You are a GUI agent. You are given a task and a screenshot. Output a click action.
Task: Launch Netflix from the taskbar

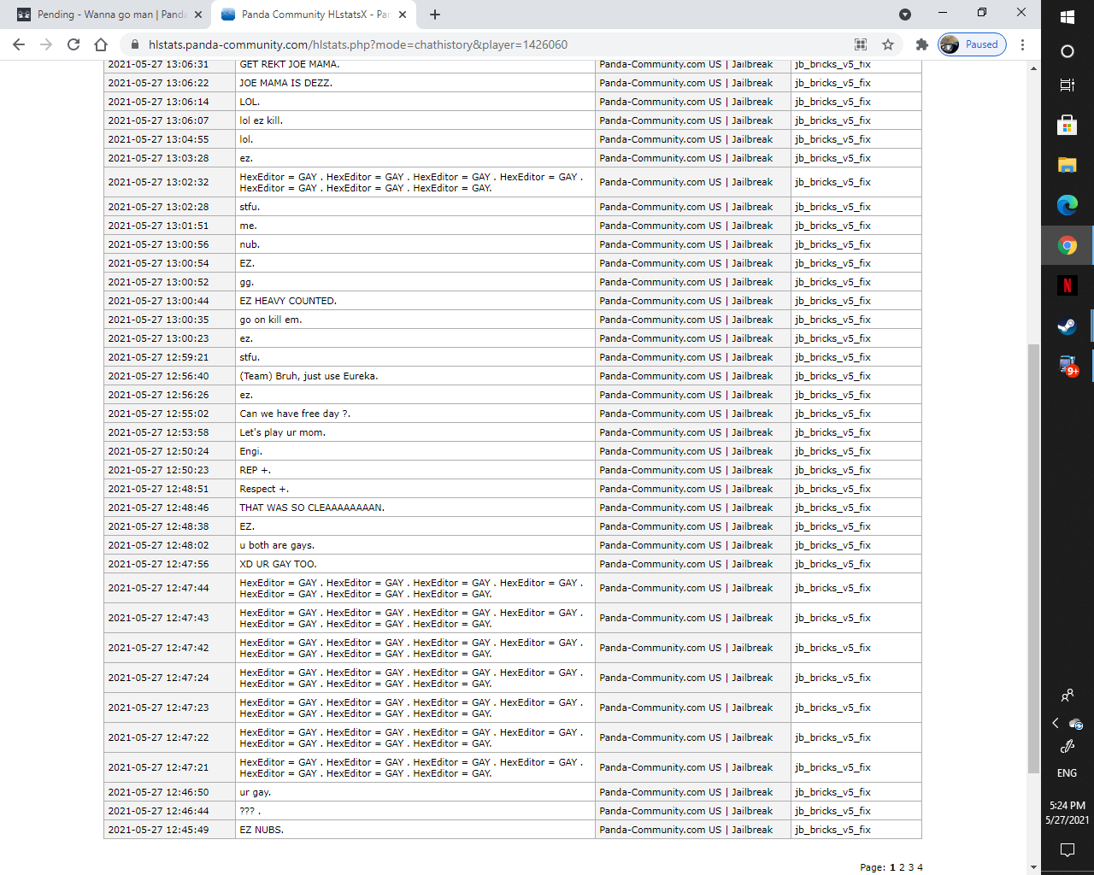1067,285
